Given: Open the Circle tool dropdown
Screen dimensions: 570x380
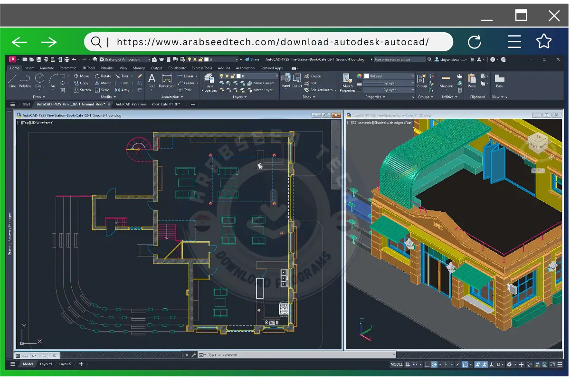Looking at the screenshot, I should click(40, 89).
